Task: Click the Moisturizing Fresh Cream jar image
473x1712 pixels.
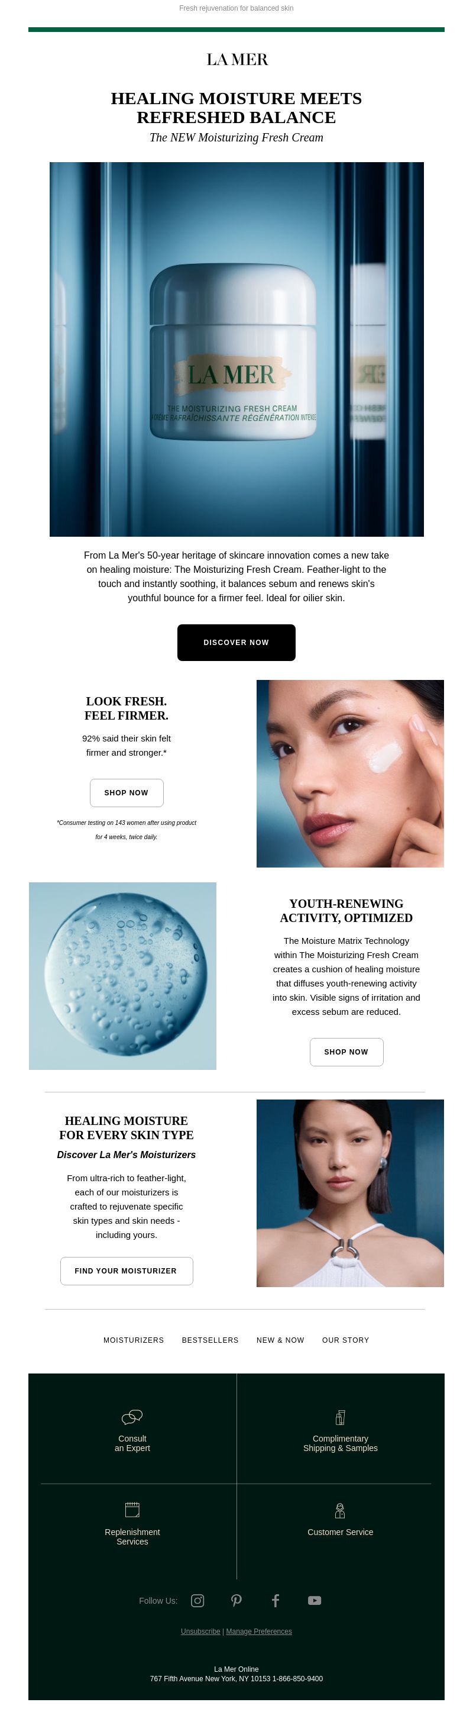Action: (x=237, y=349)
